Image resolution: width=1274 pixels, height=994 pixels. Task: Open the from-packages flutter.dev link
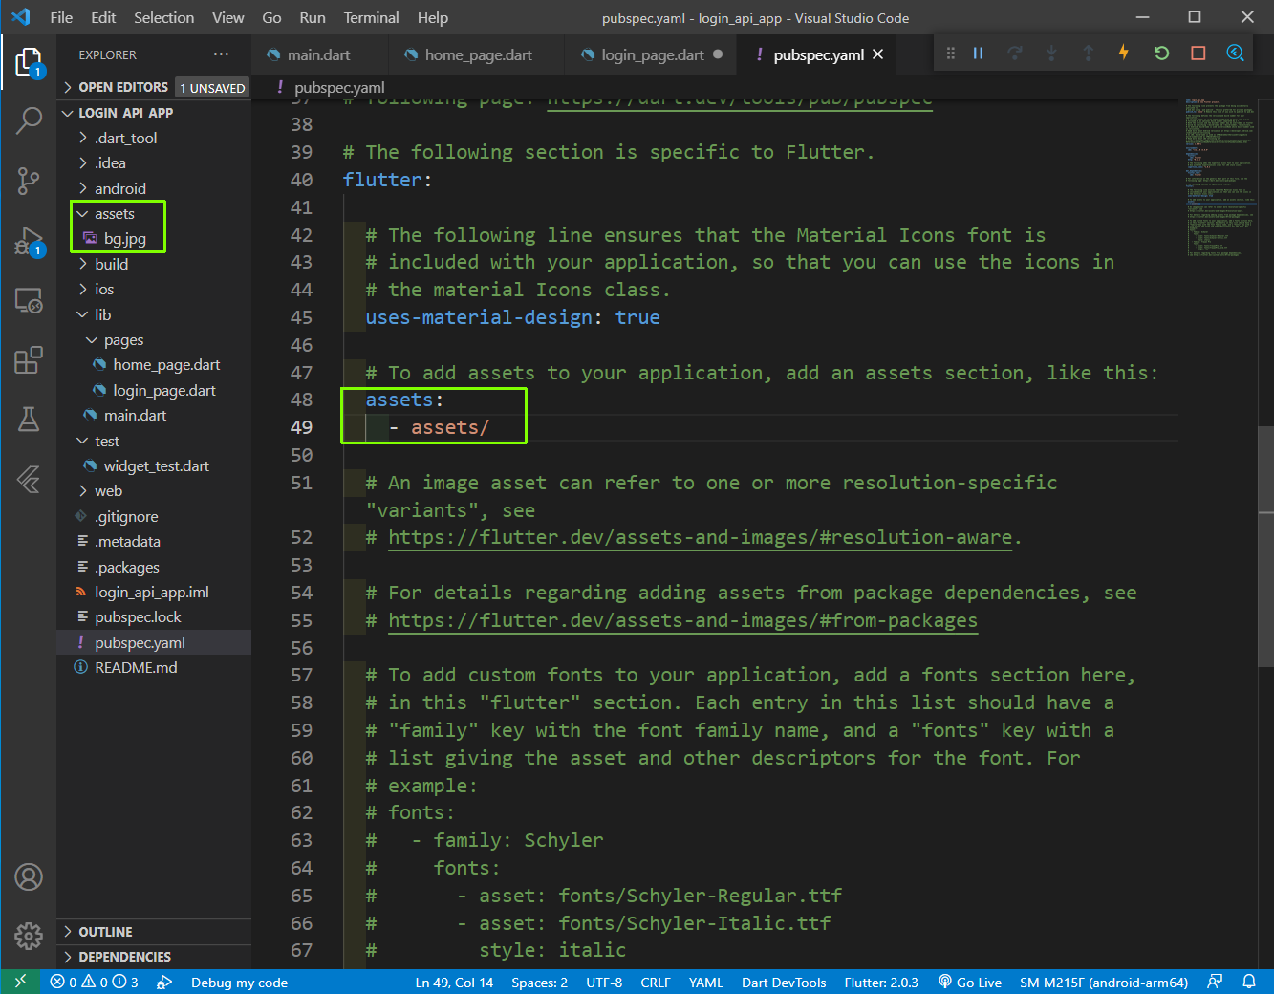click(682, 620)
